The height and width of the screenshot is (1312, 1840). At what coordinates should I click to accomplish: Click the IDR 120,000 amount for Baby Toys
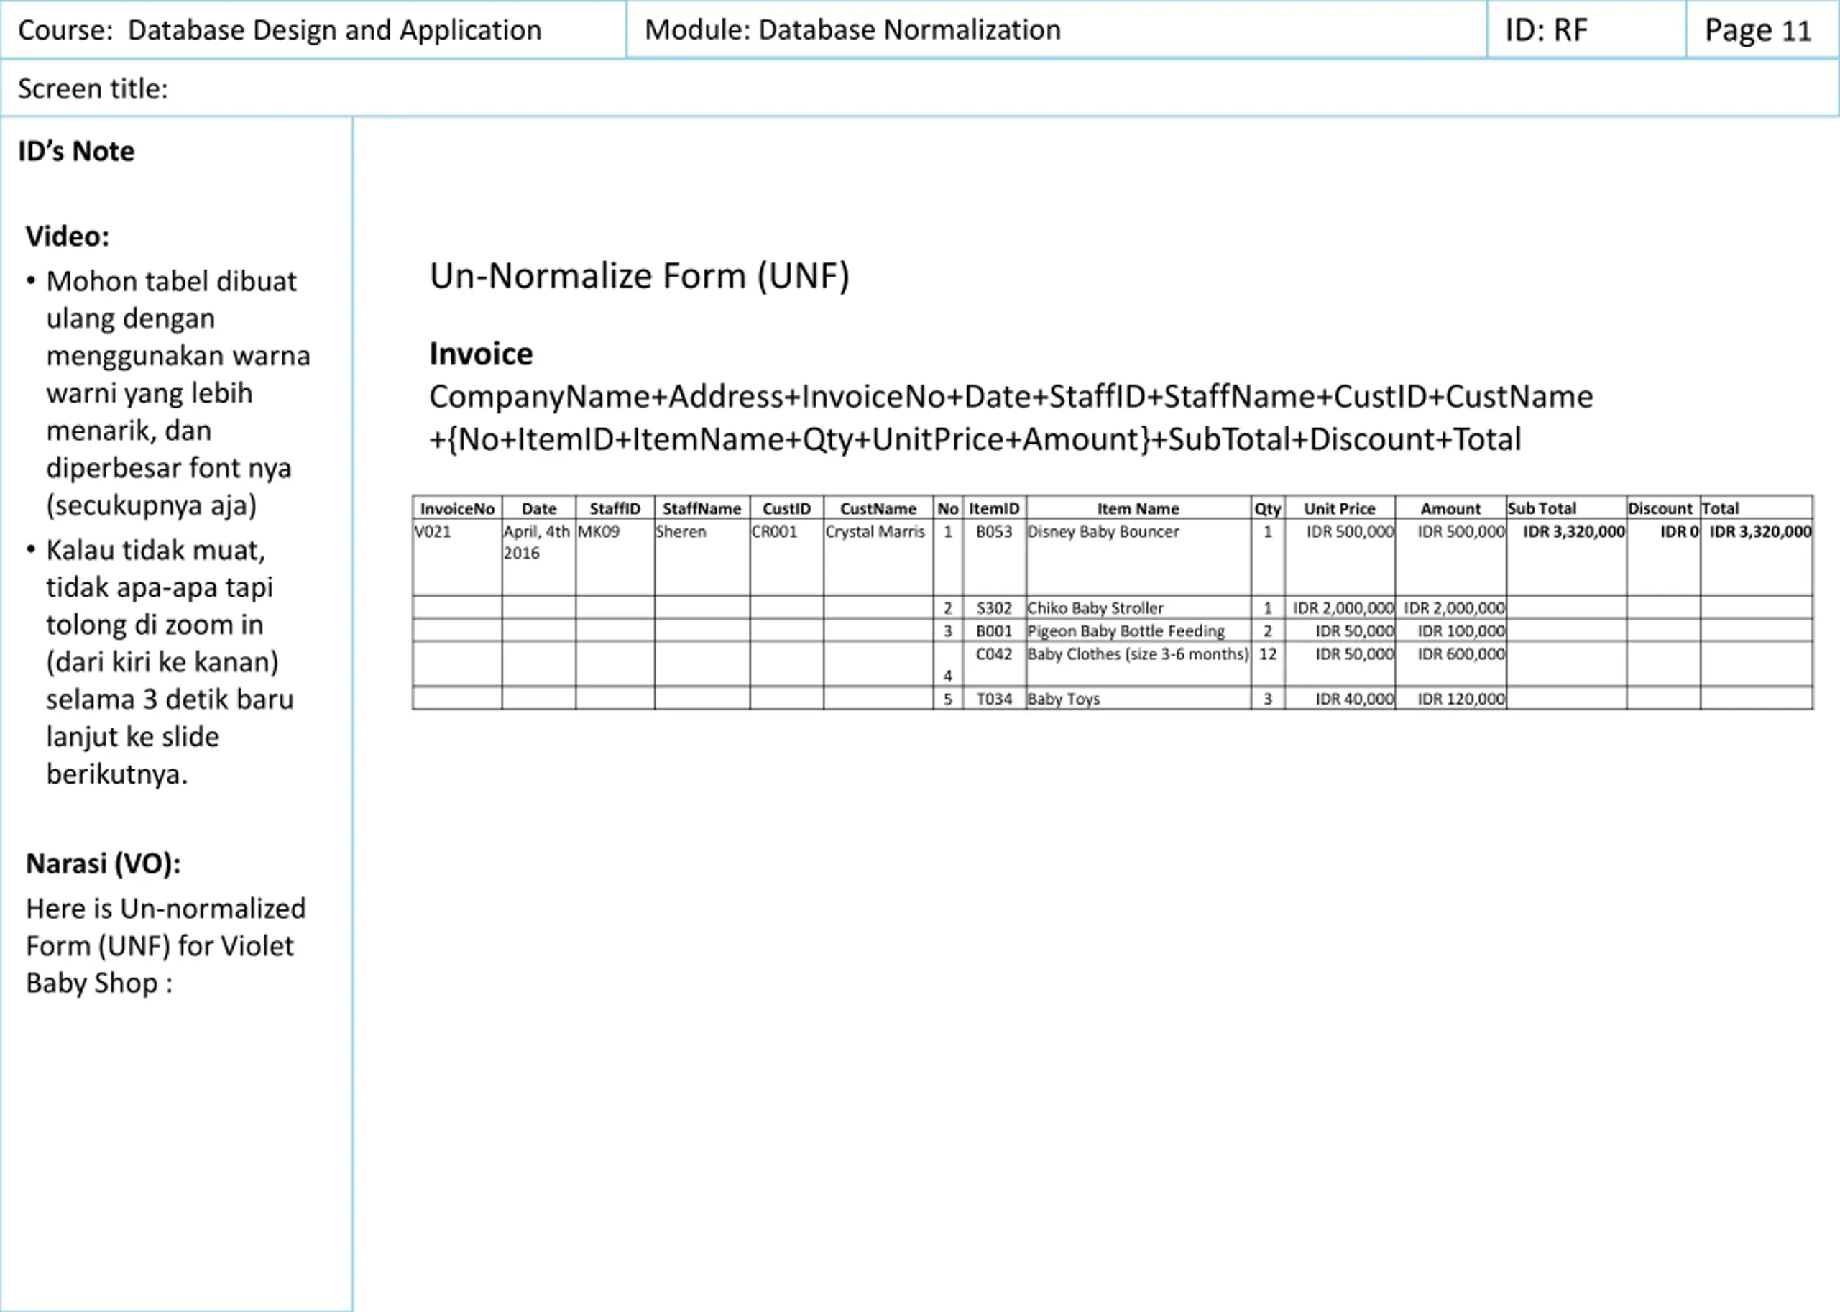point(1461,699)
